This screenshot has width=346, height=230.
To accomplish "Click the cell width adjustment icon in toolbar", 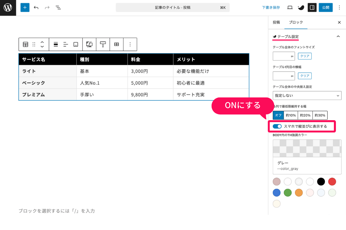I will (x=103, y=44).
